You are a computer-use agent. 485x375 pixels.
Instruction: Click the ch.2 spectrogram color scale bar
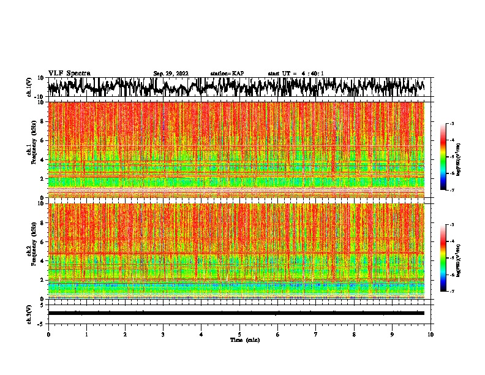click(x=443, y=258)
